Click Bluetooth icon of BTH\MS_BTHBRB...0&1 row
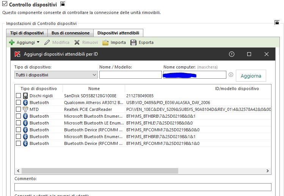 pyautogui.click(x=25, y=116)
